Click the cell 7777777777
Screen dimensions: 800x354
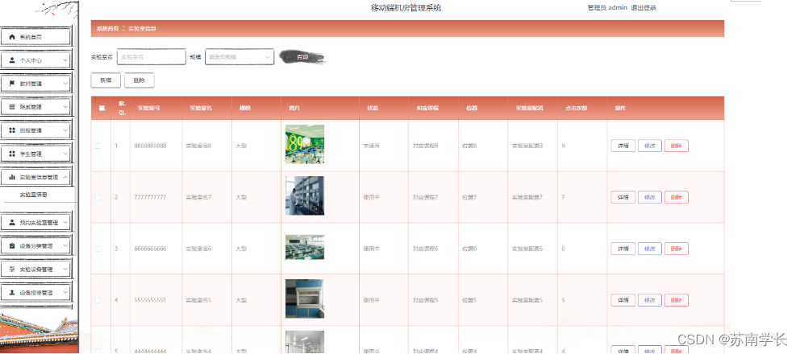pos(150,197)
